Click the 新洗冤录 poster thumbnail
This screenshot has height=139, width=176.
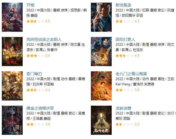click(101, 17)
